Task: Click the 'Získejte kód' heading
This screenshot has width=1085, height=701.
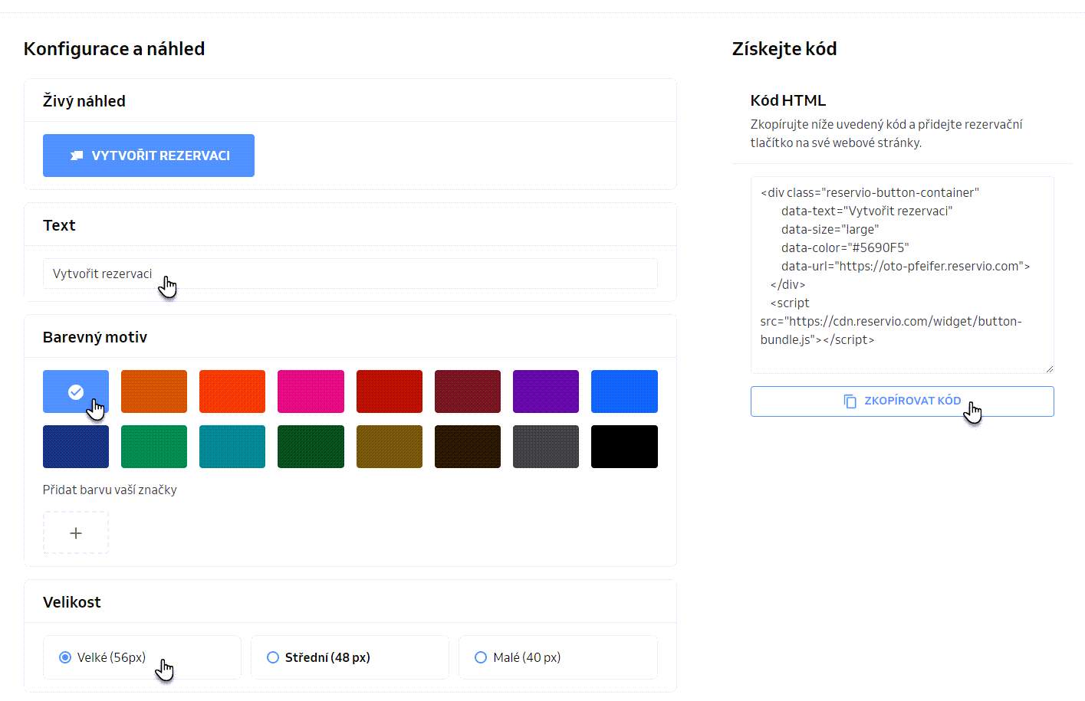Action: [x=784, y=49]
